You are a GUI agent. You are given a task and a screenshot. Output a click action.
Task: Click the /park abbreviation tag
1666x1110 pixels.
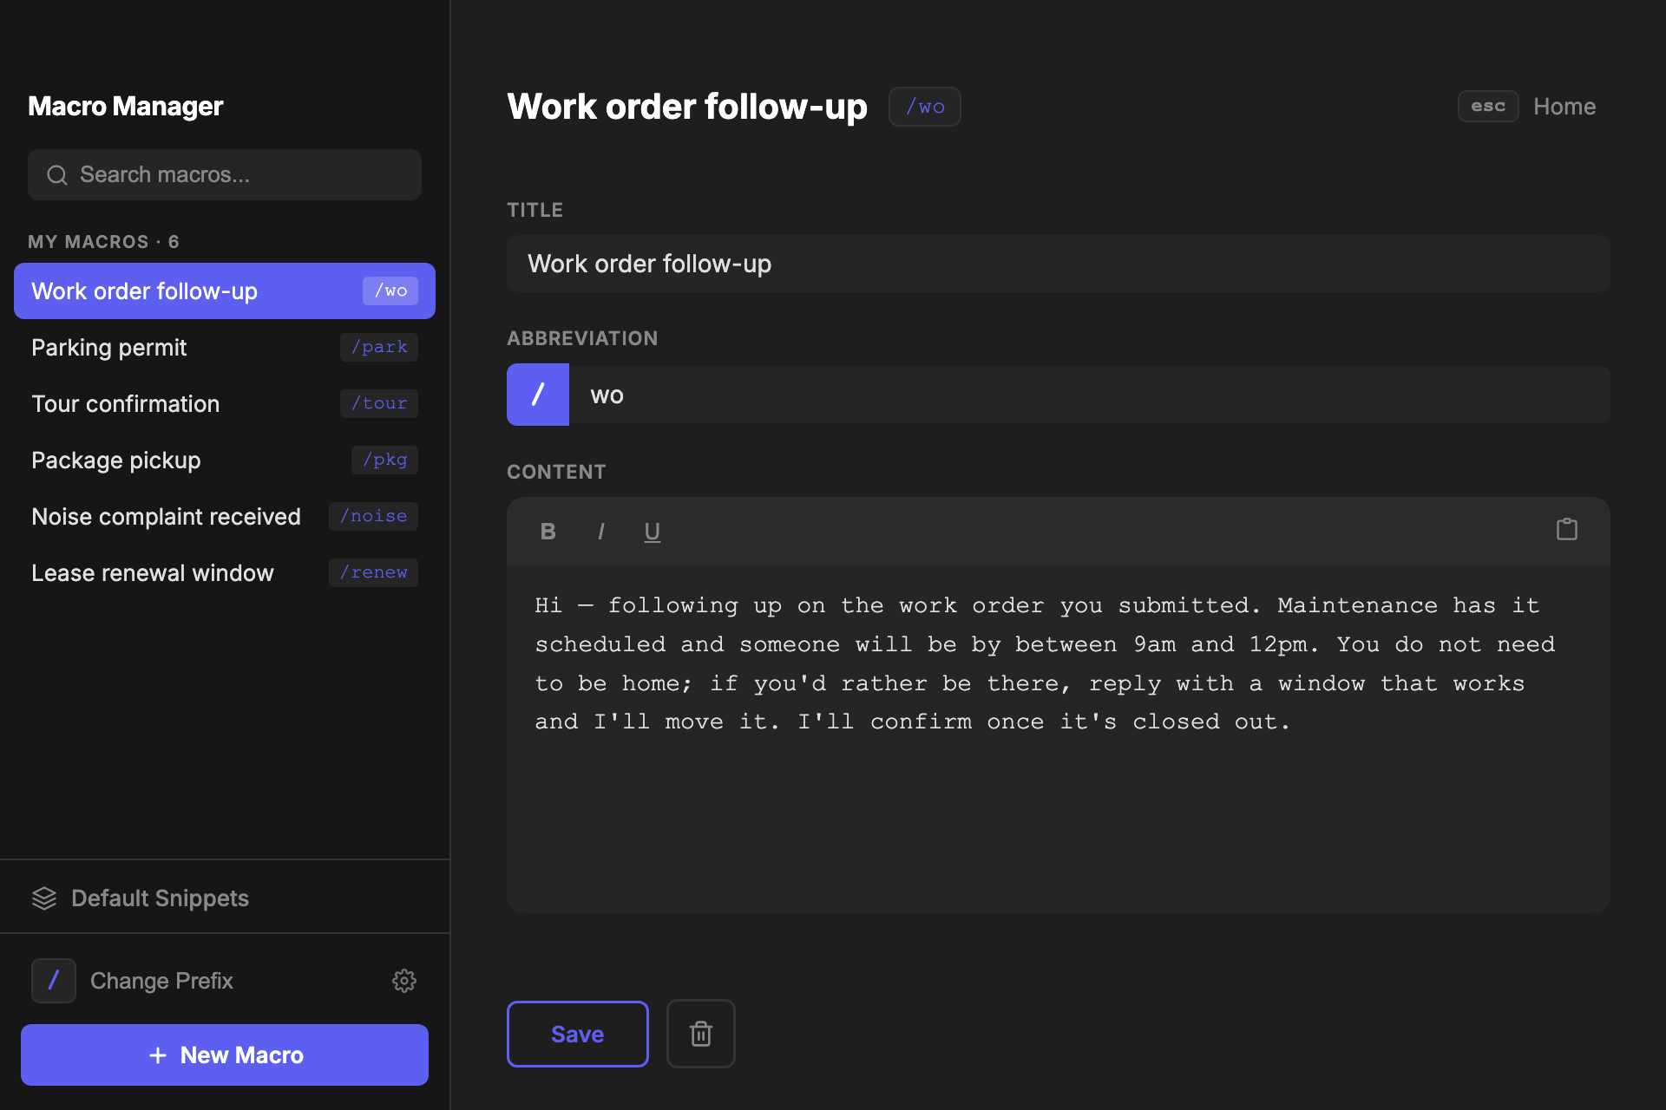point(379,347)
